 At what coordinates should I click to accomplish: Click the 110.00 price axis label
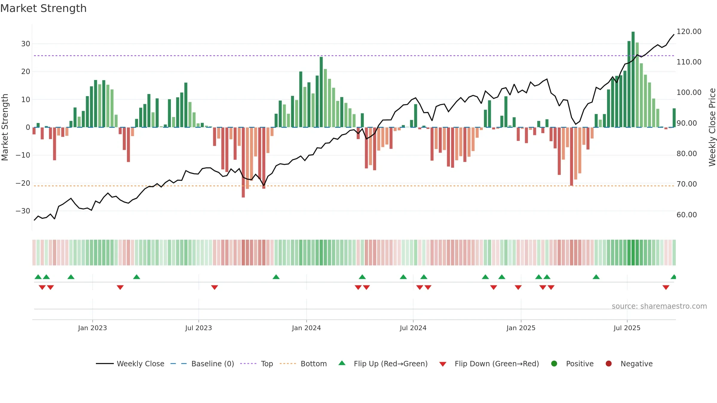689,62
